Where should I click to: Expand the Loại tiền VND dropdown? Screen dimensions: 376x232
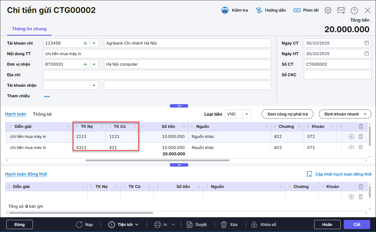[x=246, y=114]
